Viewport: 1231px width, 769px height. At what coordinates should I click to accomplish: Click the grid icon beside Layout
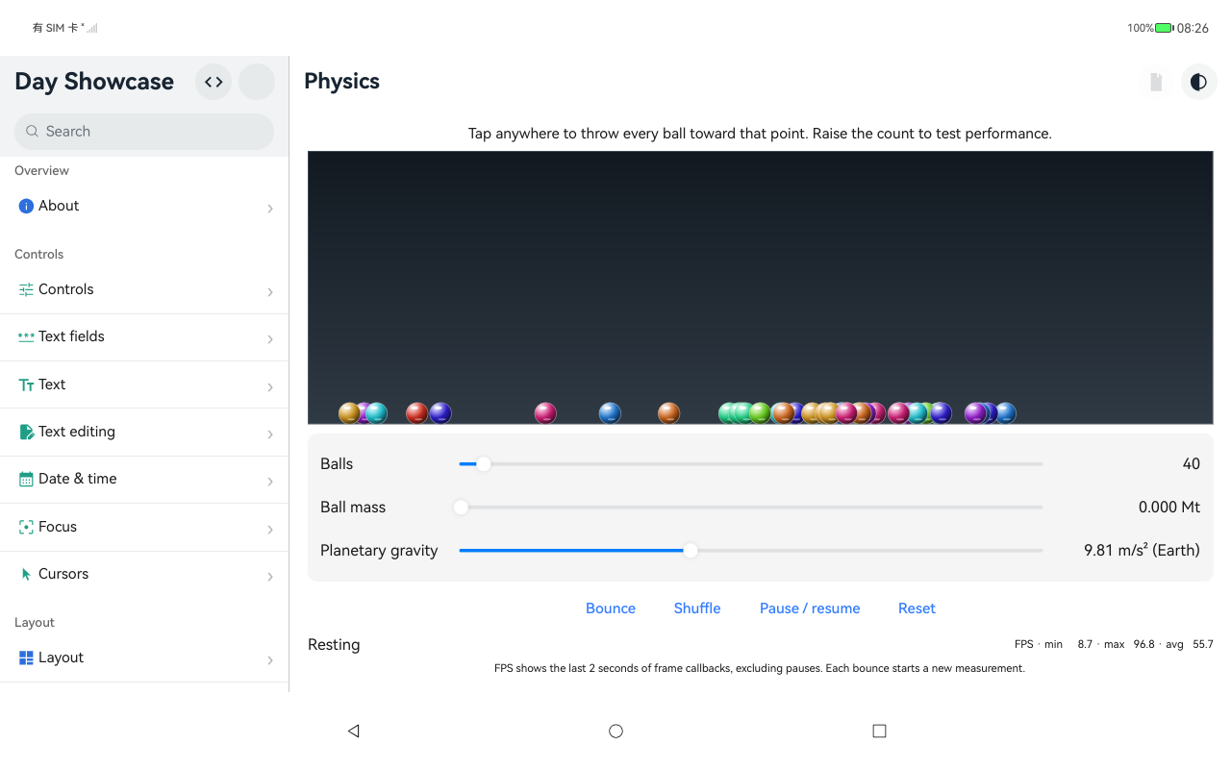pos(26,657)
